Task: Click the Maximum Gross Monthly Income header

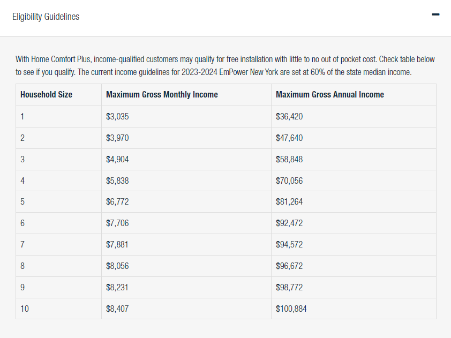Action: pos(162,95)
